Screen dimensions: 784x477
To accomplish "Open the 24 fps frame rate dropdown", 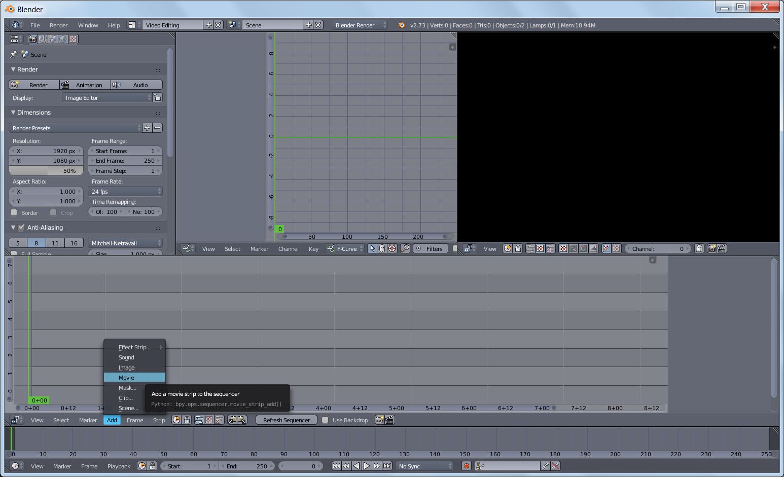I will [x=125, y=191].
